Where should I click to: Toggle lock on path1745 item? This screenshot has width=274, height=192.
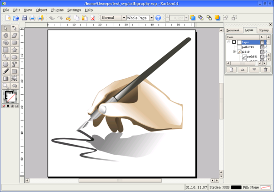pos(262,47)
